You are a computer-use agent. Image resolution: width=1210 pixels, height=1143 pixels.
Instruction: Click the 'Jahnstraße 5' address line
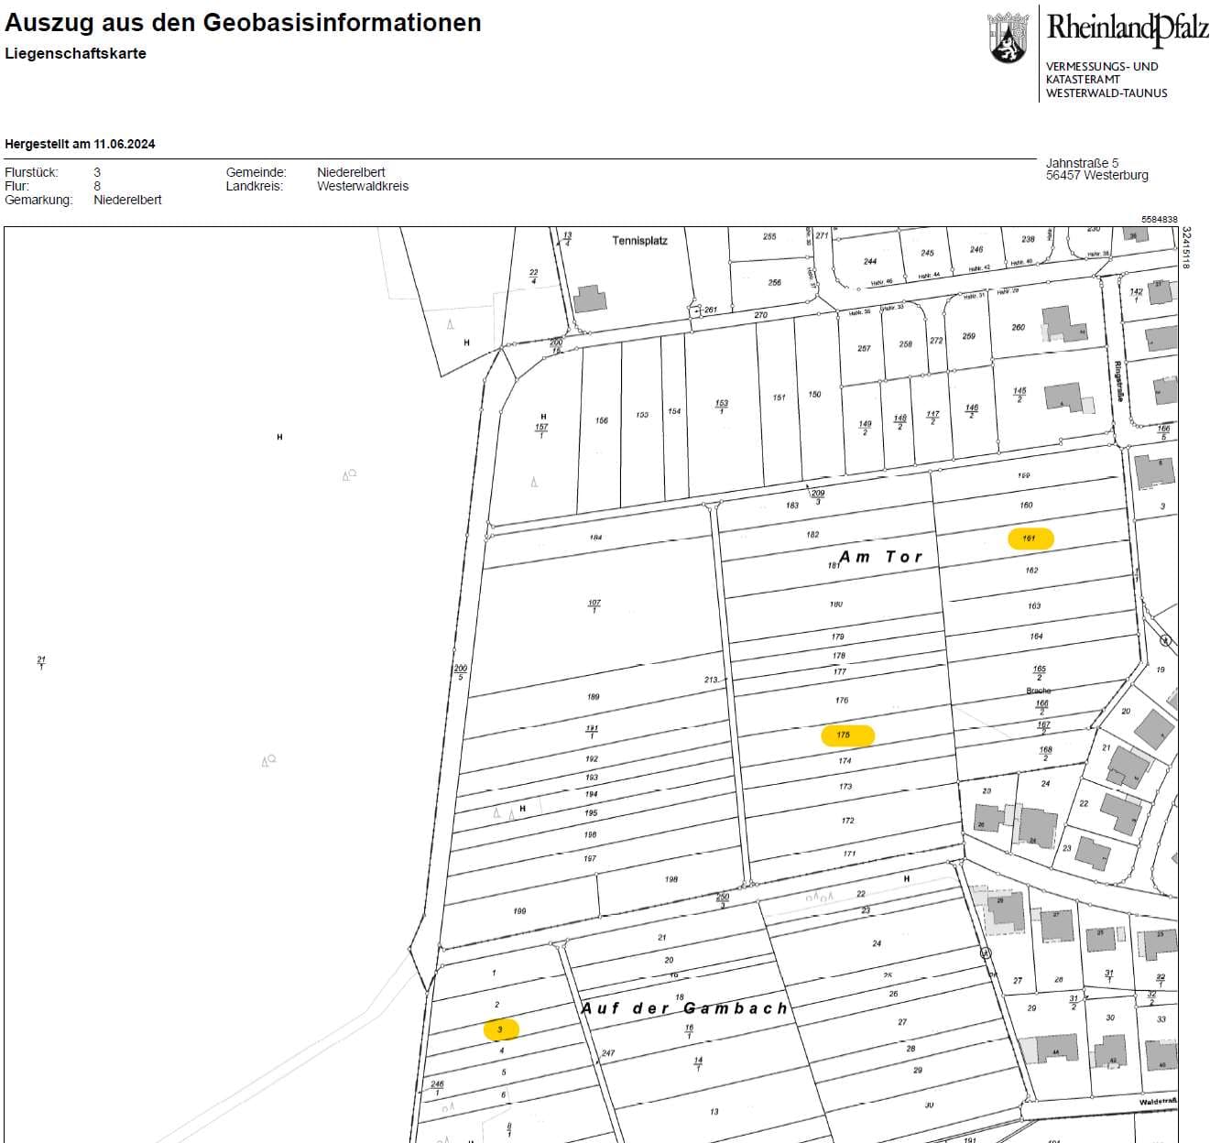point(1082,163)
